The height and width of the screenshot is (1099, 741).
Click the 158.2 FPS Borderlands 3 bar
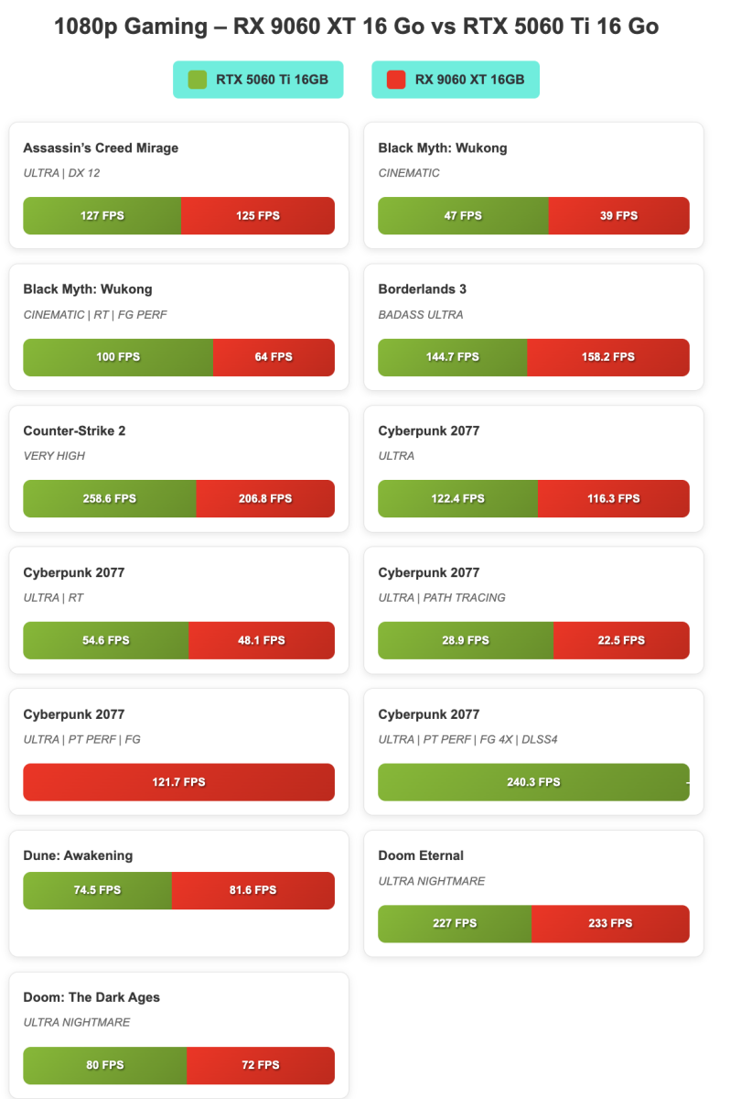coord(608,357)
